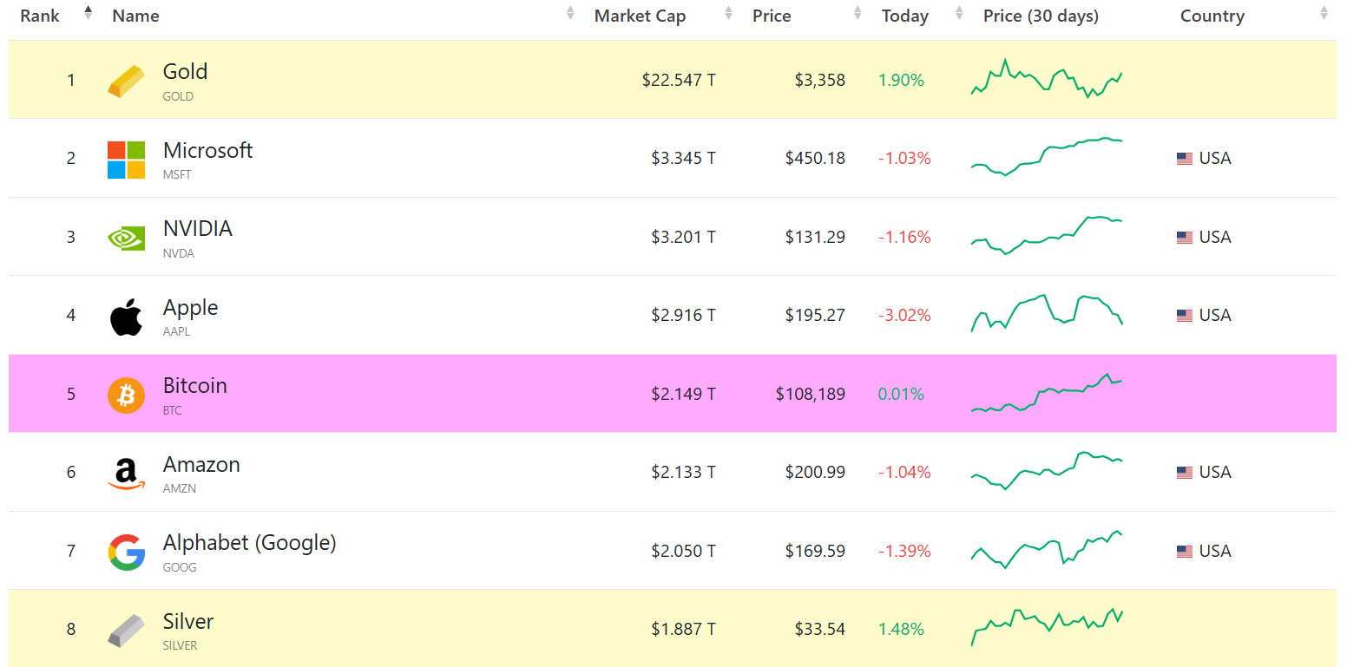Viewport: 1347px width, 667px height.
Task: Click the Google G logo icon
Action: pyautogui.click(x=126, y=552)
